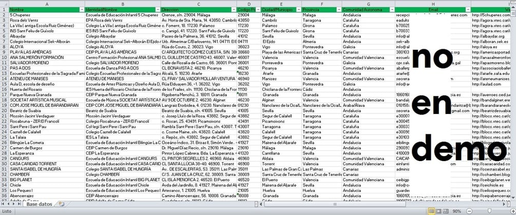516x215 pixels.
Task: Switch to Page Break Preview view
Action: (x=446, y=211)
